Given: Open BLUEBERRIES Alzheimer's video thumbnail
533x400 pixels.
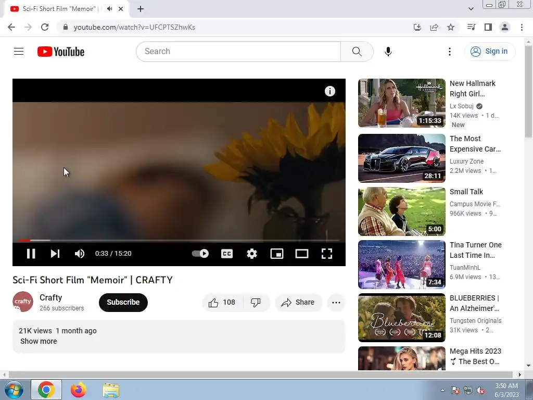Looking at the screenshot, I should point(401,317).
